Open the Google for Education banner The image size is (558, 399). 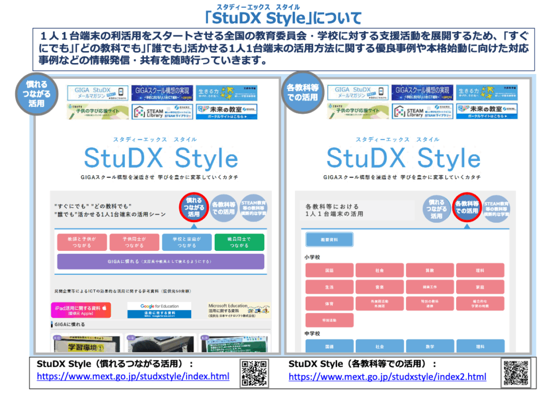click(x=159, y=310)
